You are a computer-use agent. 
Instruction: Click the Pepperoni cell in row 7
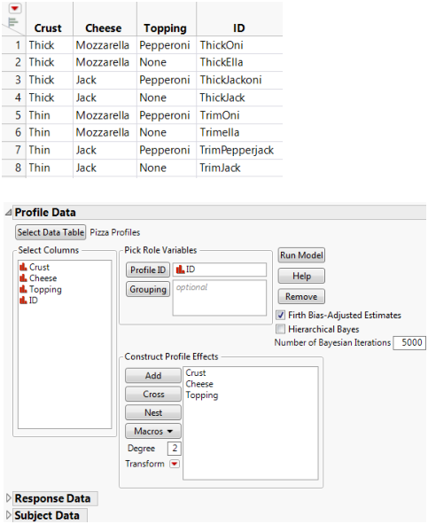(x=165, y=150)
